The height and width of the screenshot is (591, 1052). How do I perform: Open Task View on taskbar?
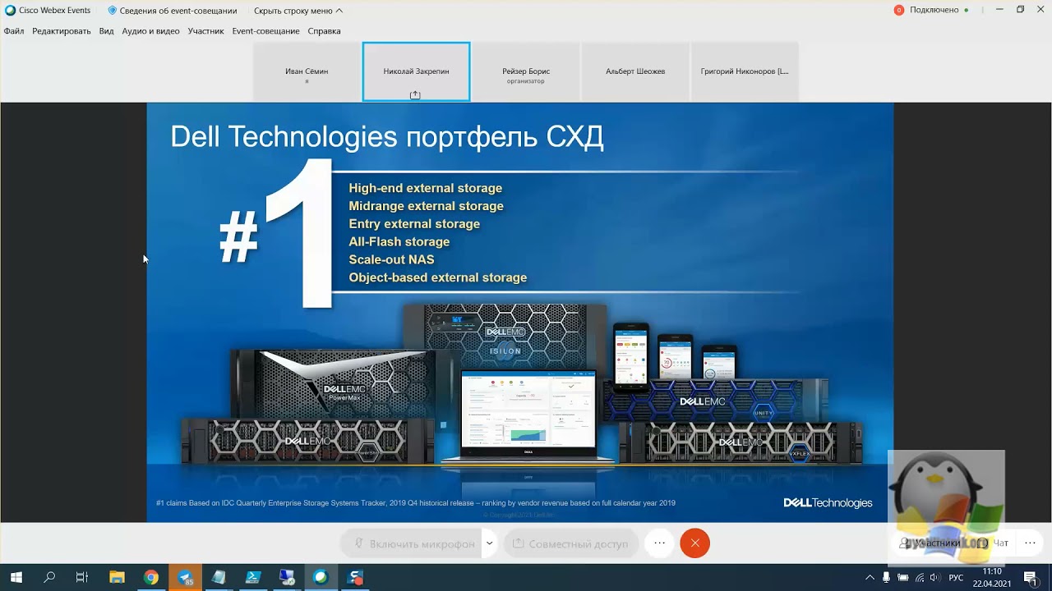click(82, 577)
